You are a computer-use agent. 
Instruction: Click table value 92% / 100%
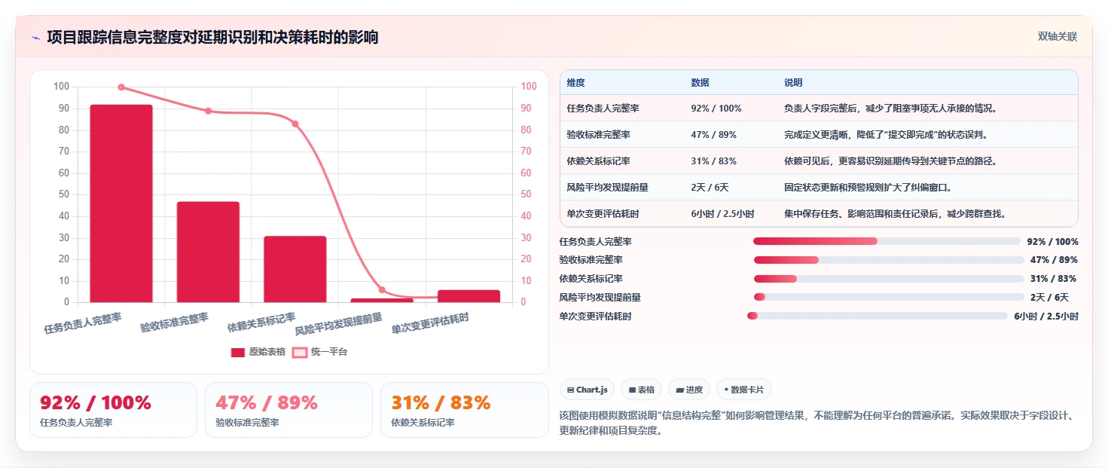click(716, 109)
